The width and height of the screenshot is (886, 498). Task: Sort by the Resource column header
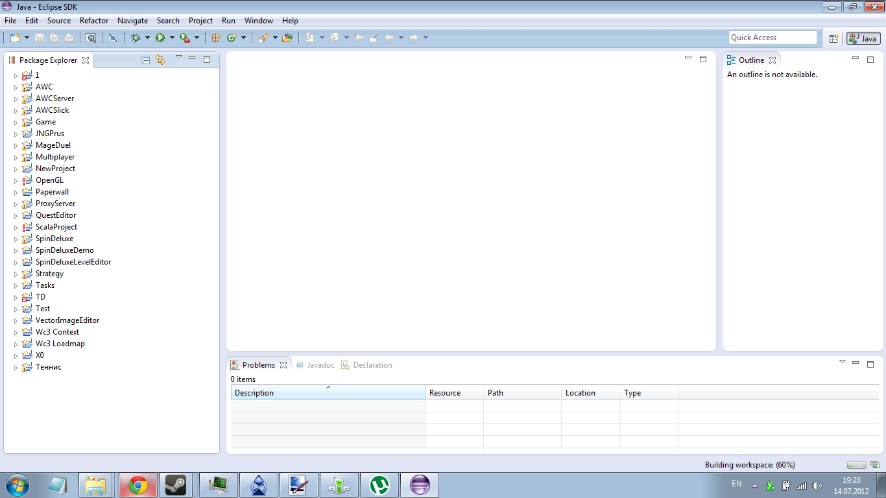coord(454,393)
